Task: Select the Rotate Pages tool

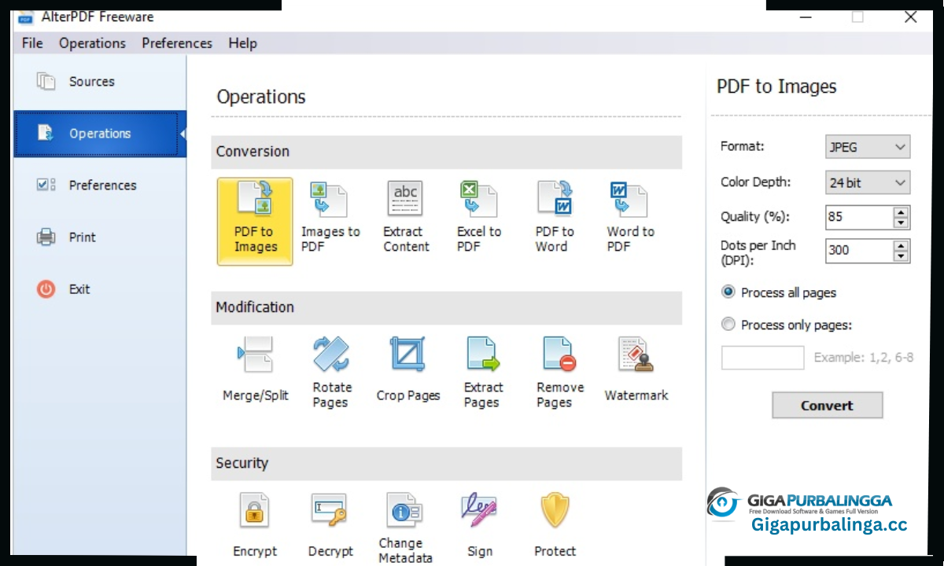Action: tap(331, 372)
